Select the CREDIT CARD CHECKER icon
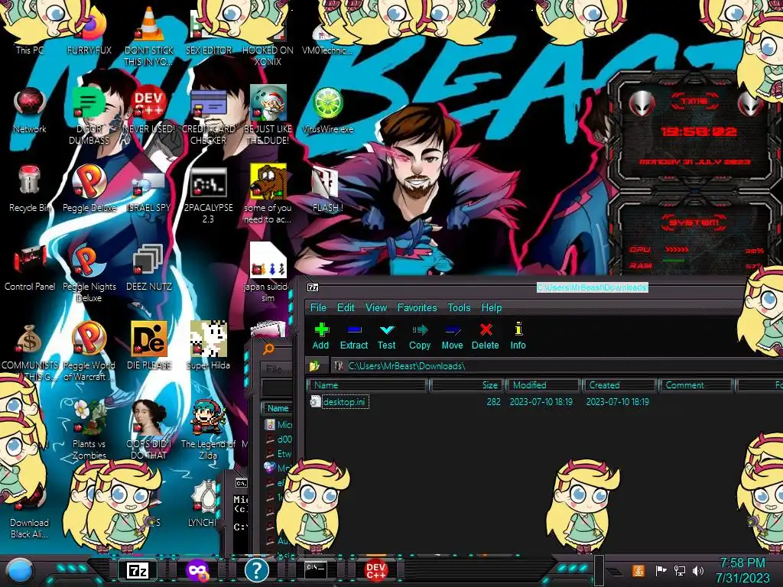 tap(209, 116)
